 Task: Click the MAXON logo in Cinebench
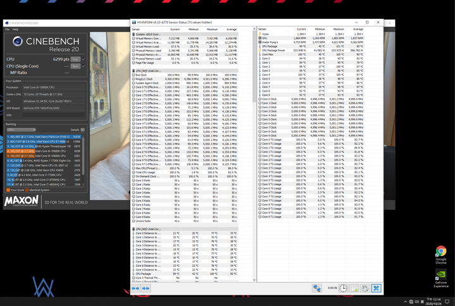click(x=21, y=201)
